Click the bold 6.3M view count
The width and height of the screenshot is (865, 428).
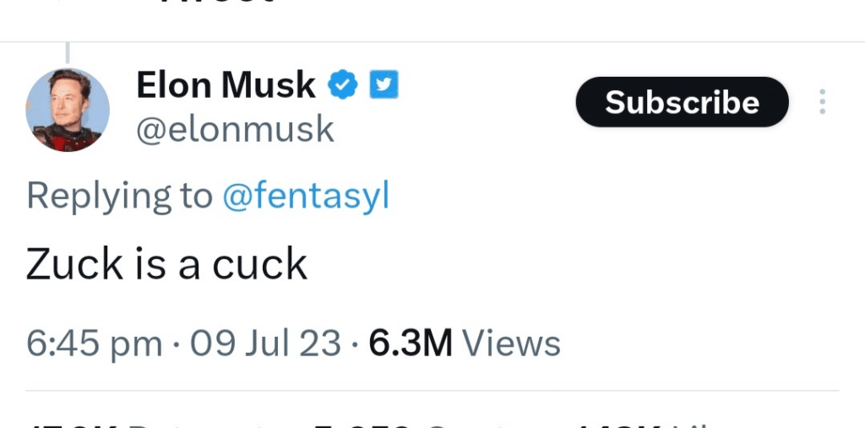click(x=411, y=344)
